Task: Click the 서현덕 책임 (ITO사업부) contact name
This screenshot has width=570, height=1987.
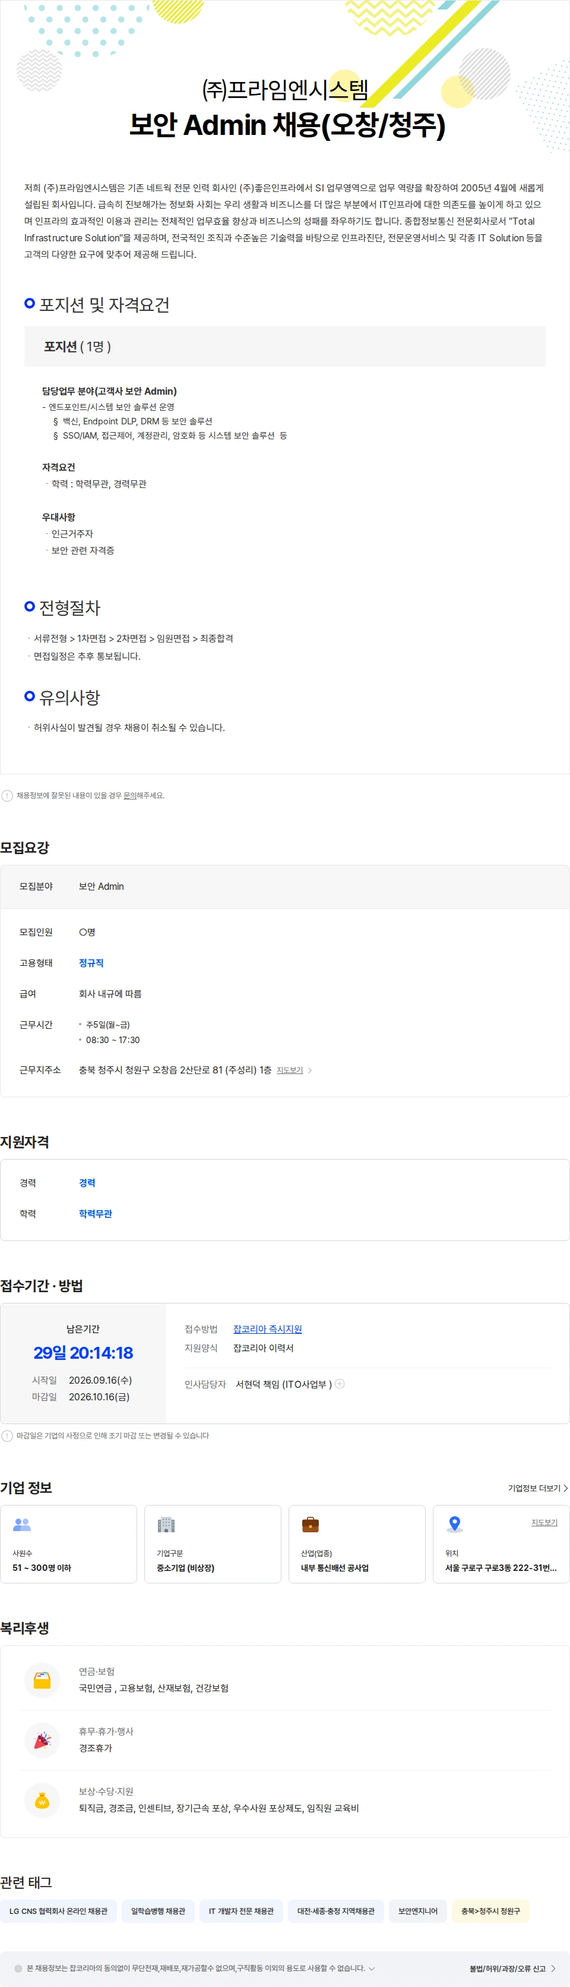Action: (x=283, y=1384)
